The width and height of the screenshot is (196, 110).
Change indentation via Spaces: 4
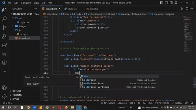click(x=122, y=103)
